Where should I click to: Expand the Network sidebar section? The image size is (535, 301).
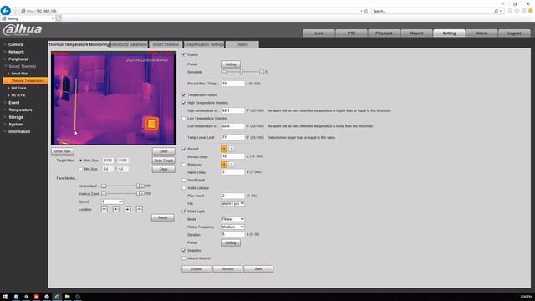pos(16,52)
